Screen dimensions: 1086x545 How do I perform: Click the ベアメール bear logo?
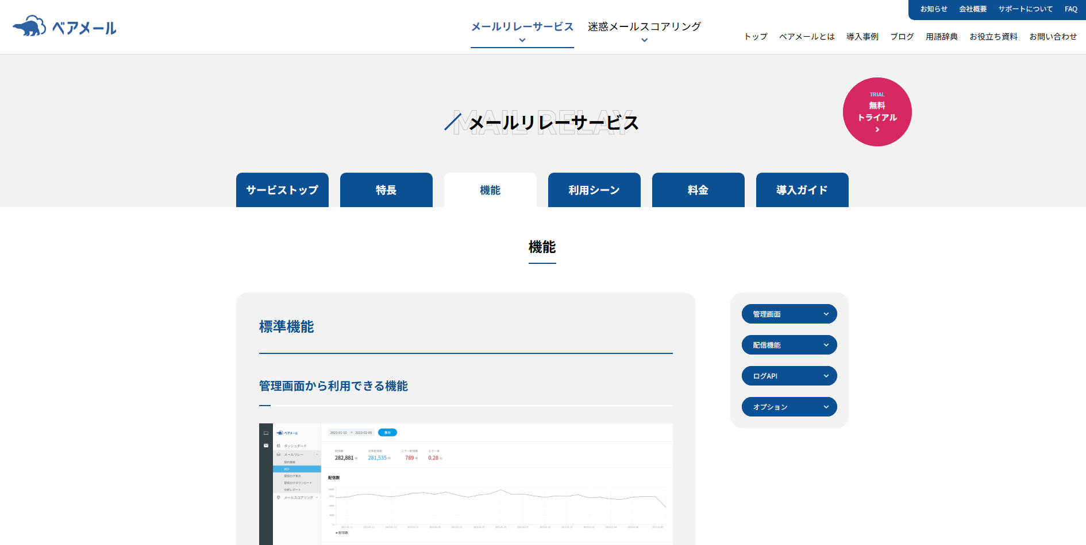tap(64, 26)
